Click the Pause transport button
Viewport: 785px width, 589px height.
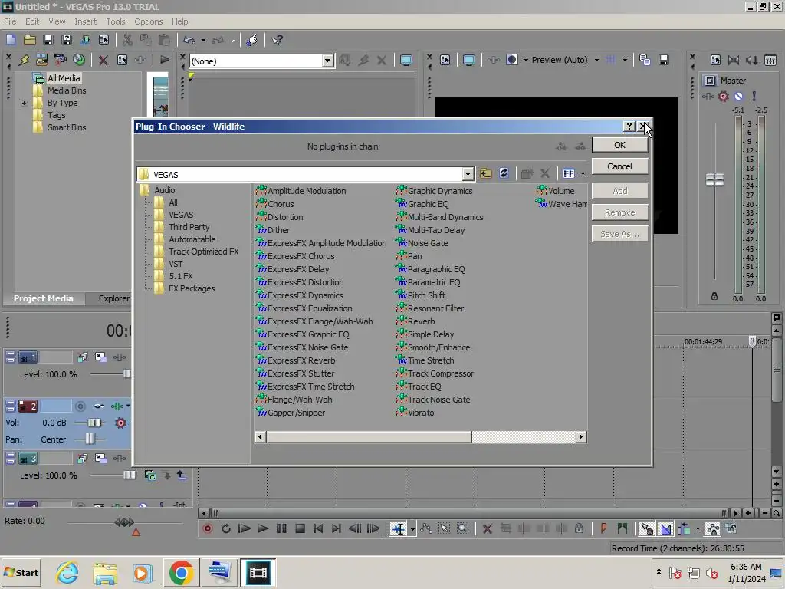point(281,528)
